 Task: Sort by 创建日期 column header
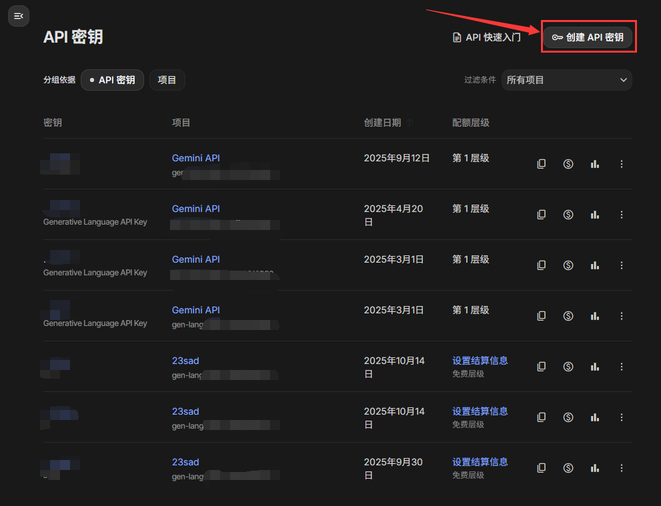[382, 123]
